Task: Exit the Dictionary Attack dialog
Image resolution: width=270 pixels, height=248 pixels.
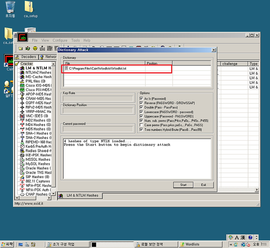Action: (204, 185)
